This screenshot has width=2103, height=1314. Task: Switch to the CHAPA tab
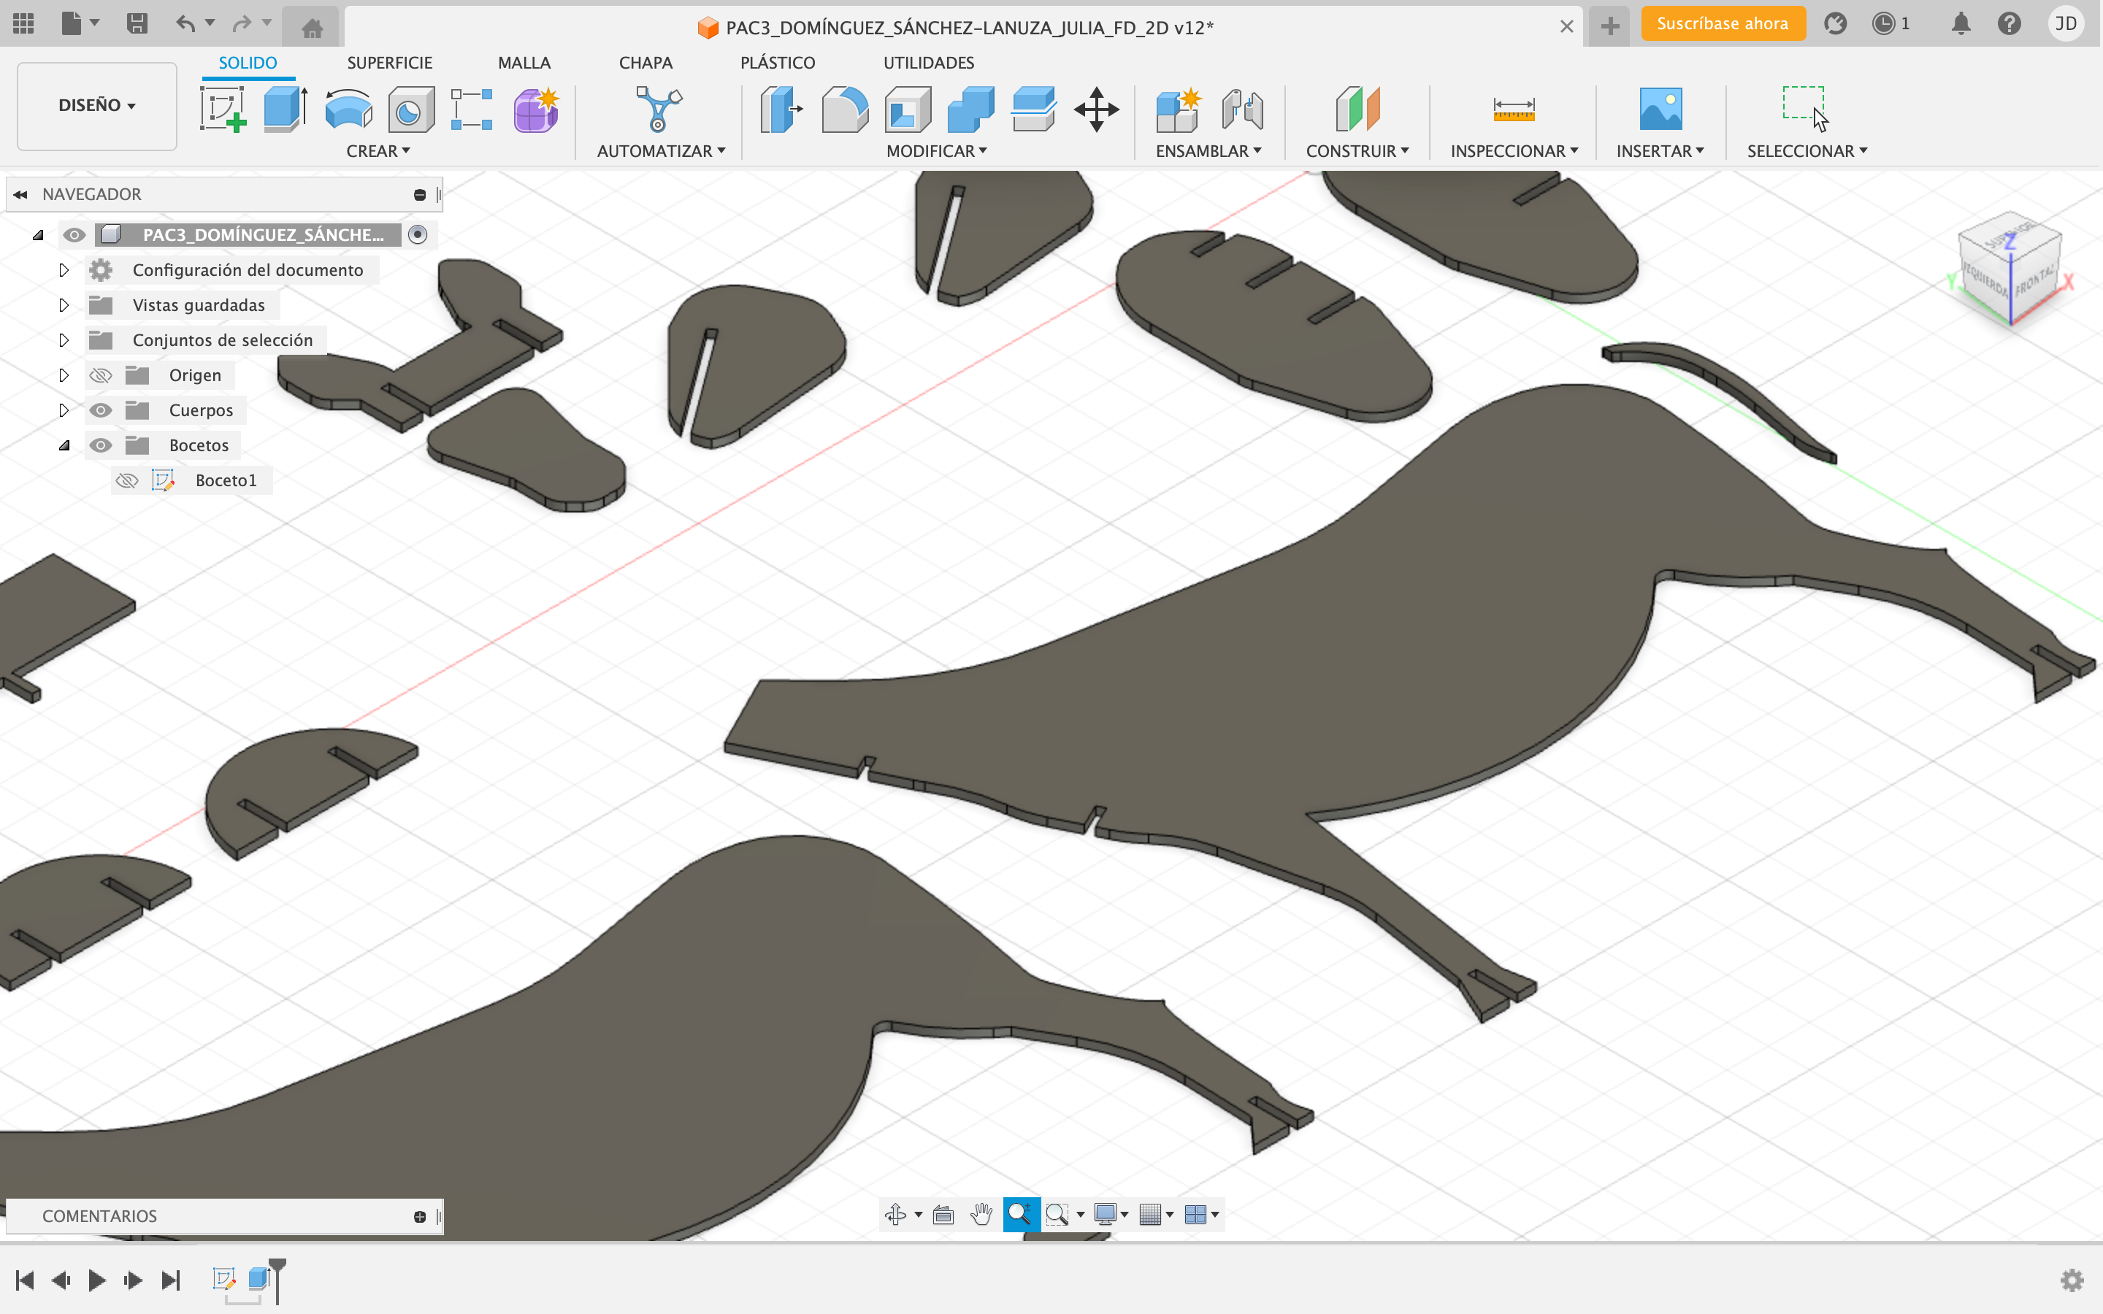646,63
